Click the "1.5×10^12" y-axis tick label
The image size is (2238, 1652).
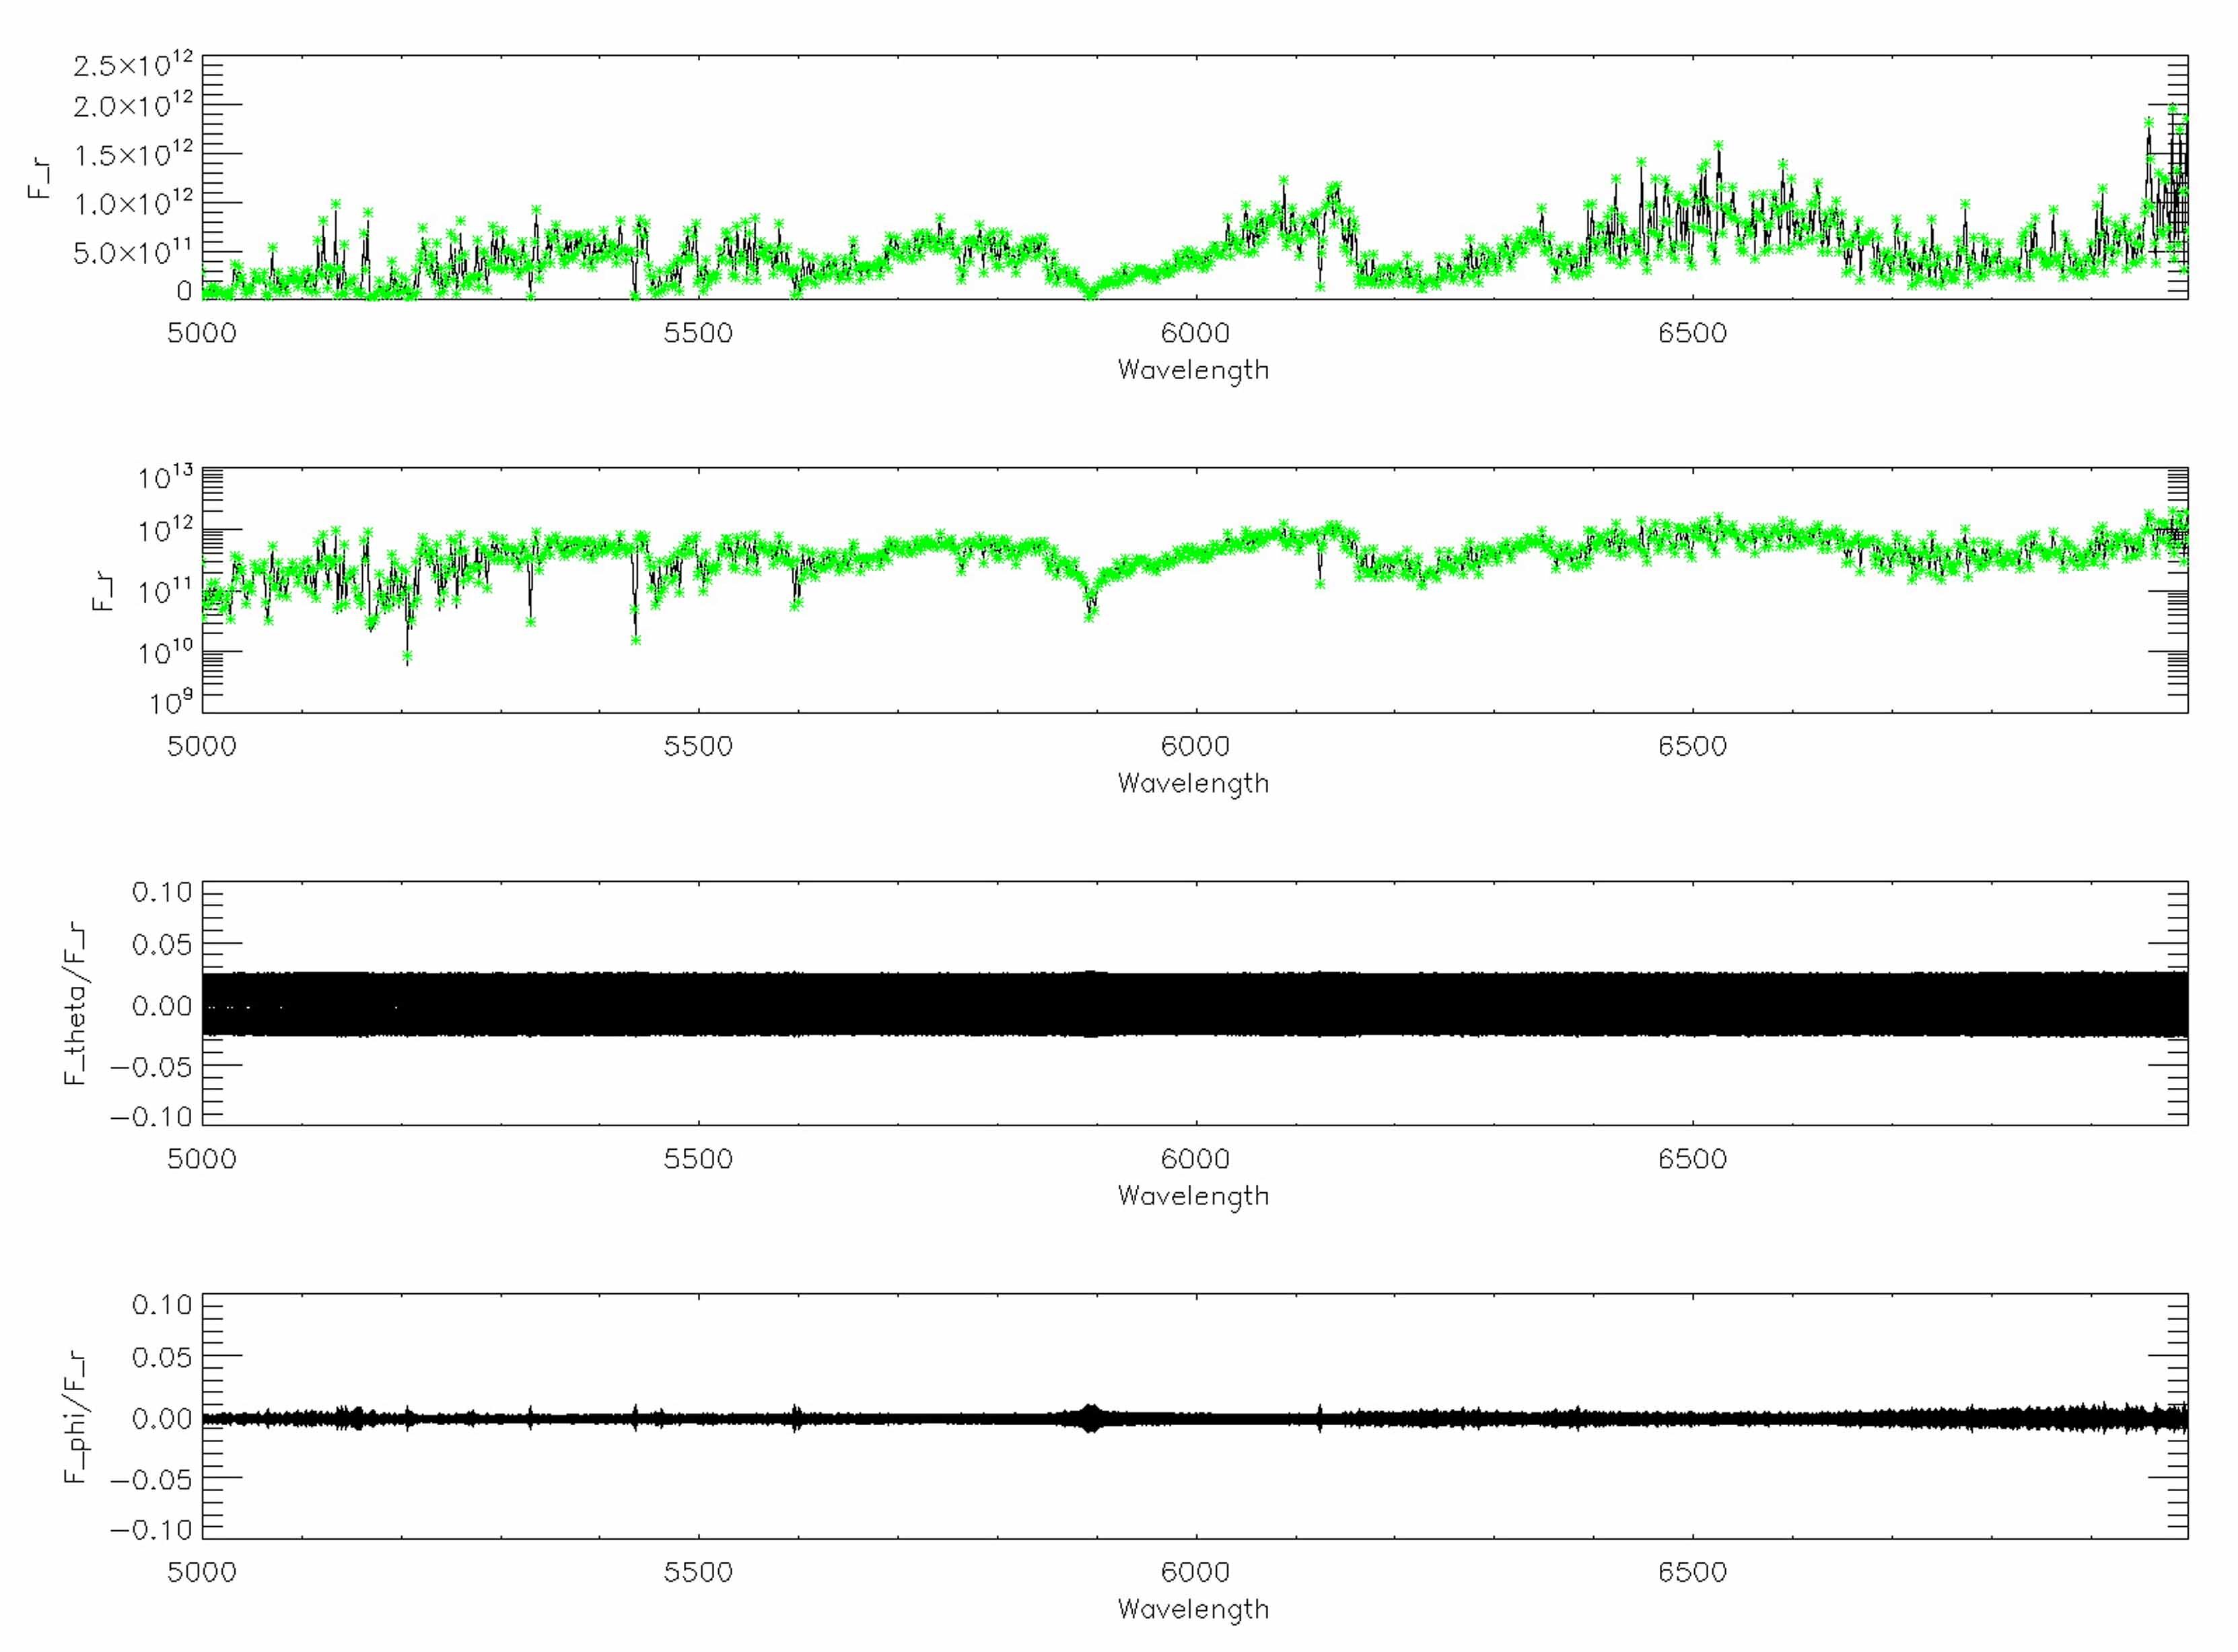tap(133, 153)
